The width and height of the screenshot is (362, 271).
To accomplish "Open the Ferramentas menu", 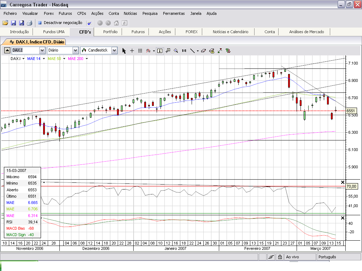I will (x=174, y=13).
